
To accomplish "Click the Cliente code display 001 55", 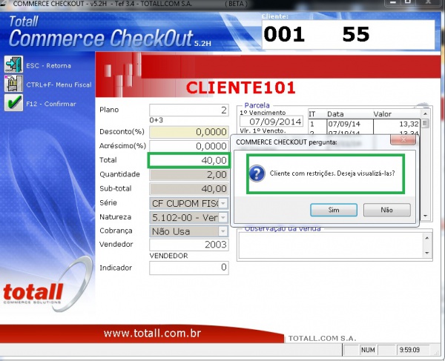I will 348,35.
